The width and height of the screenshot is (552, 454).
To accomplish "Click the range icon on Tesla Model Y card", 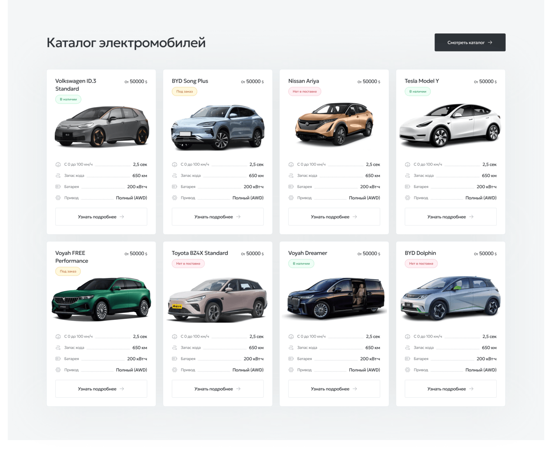I will tap(408, 176).
